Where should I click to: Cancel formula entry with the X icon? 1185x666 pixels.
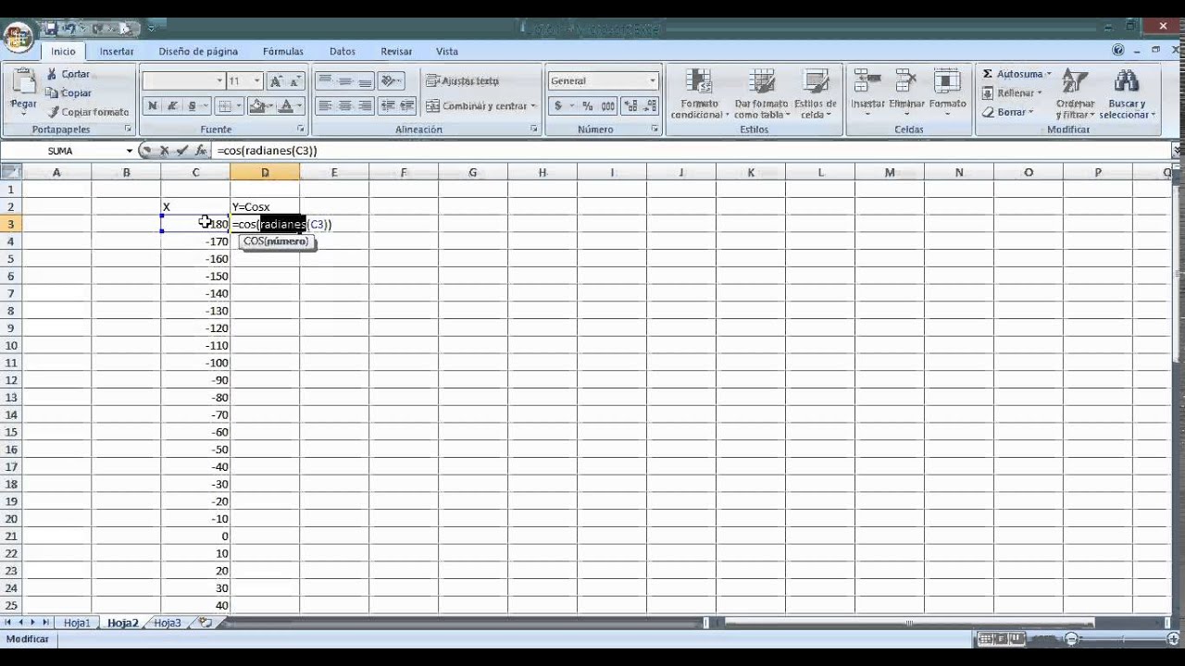(164, 150)
